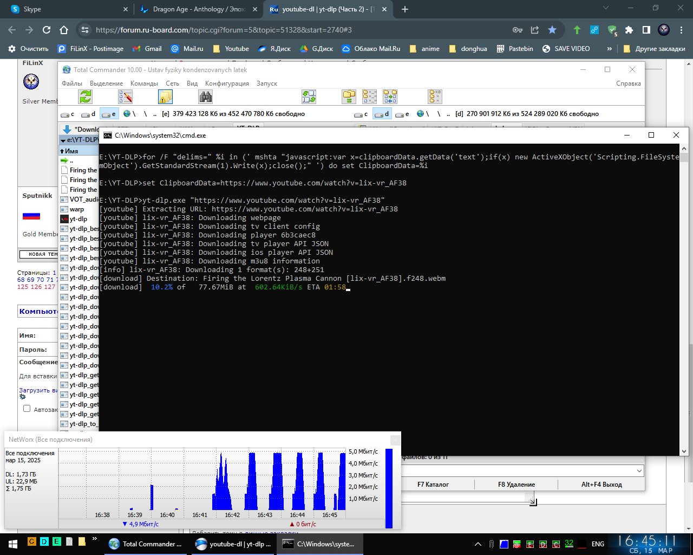Open the Gmail bookmark
Image resolution: width=693 pixels, height=555 pixels.
(x=147, y=49)
